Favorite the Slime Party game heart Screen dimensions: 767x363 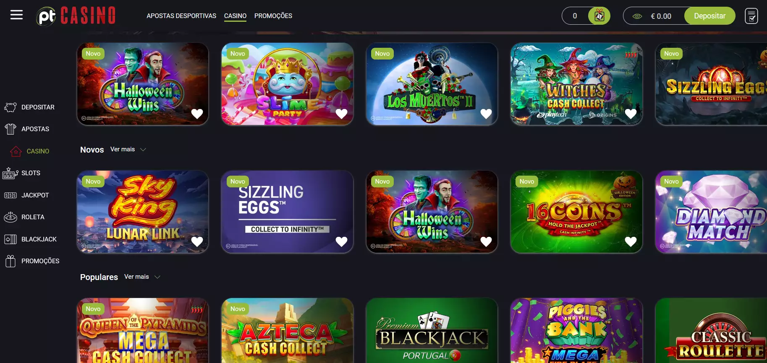pos(341,114)
